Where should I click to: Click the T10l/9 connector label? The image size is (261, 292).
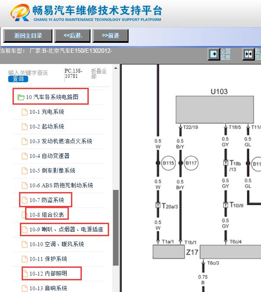pos(236,205)
